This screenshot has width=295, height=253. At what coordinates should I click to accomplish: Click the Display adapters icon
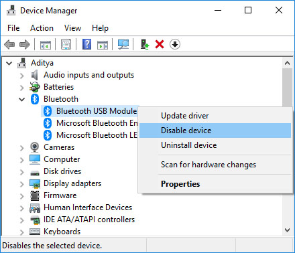(35, 183)
